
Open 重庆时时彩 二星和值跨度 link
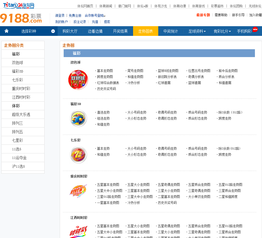pos(228,197)
